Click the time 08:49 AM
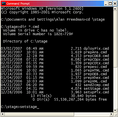The width and height of the screenshot is (118, 117). (x=35, y=49)
